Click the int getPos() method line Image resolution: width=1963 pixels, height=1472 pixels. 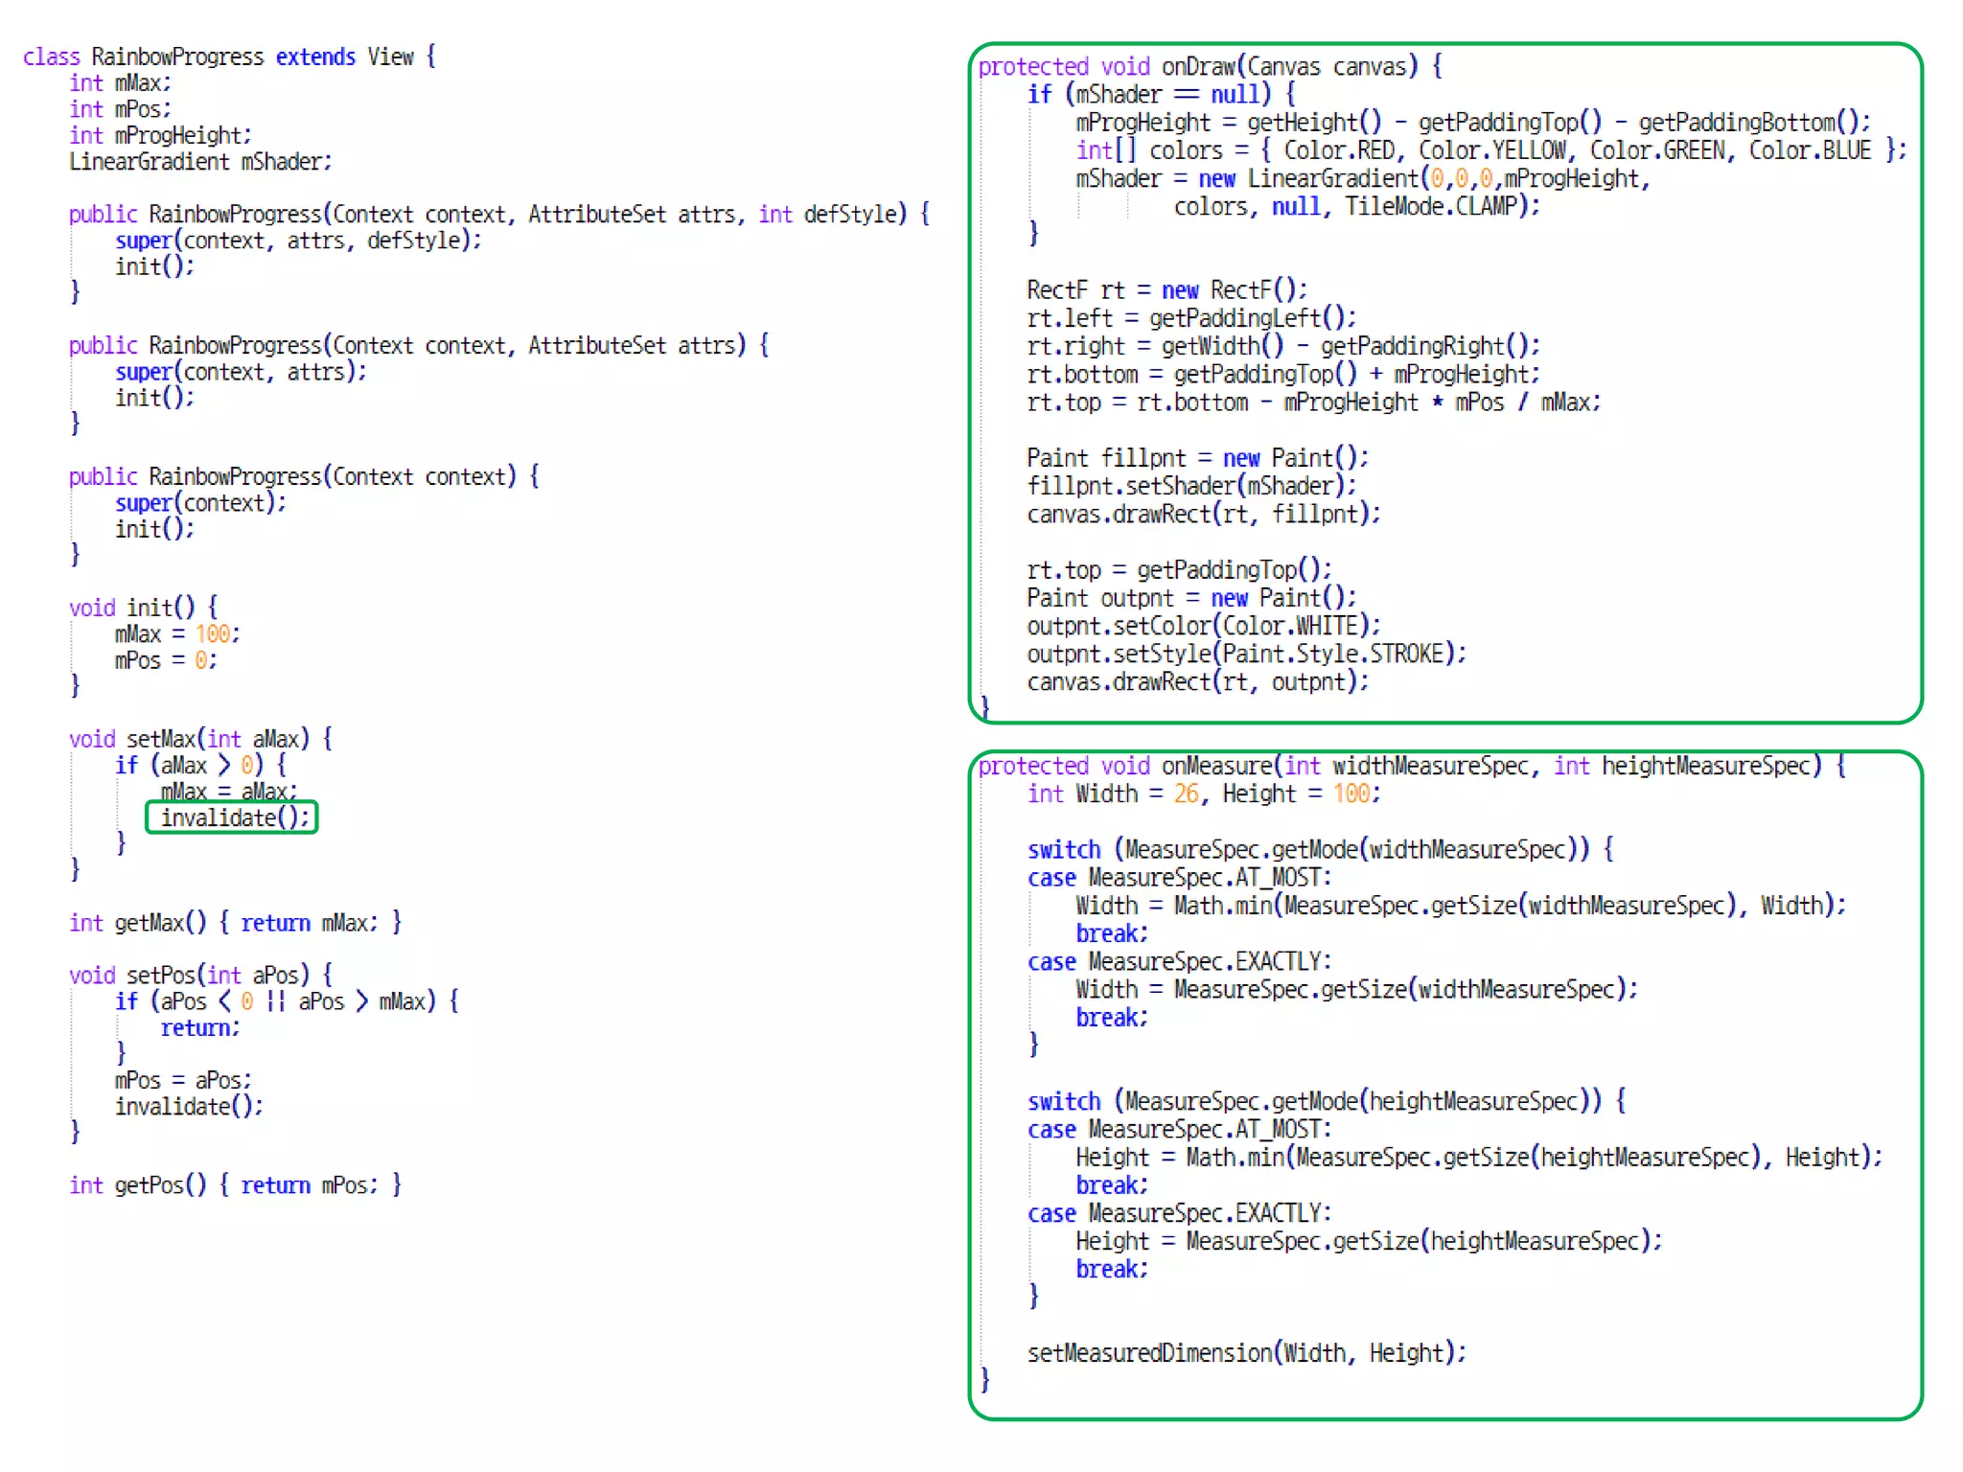point(235,1185)
